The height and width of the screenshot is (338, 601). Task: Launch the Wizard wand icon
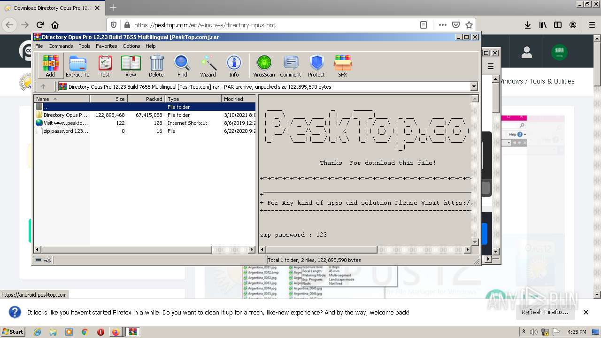[x=208, y=66]
